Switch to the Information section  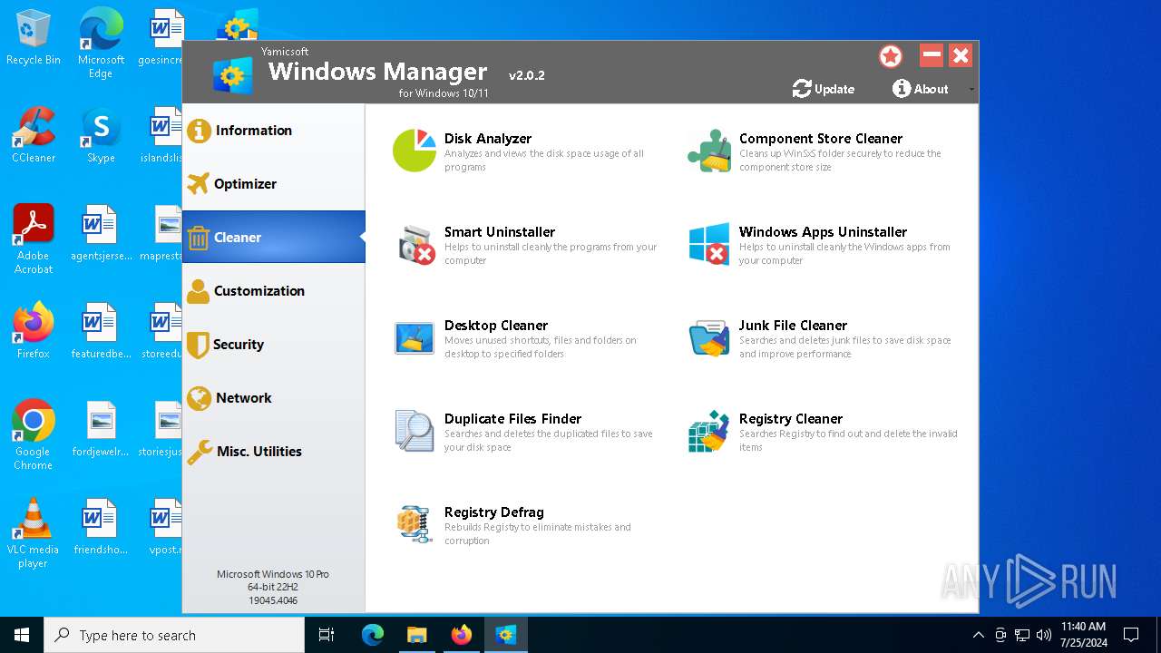point(274,131)
